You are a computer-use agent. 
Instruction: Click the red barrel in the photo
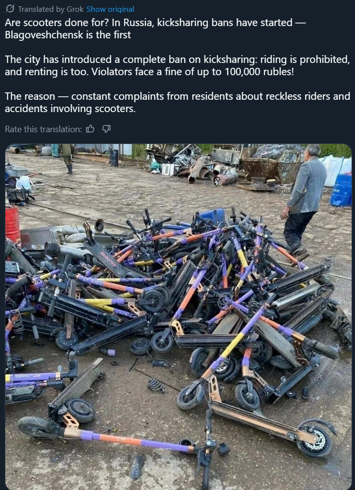12,224
